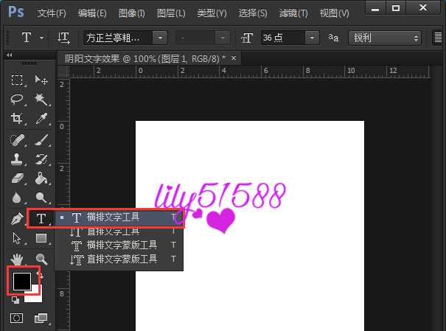This screenshot has height=331, width=446.
Task: Select the Brush tool
Action: 41,139
